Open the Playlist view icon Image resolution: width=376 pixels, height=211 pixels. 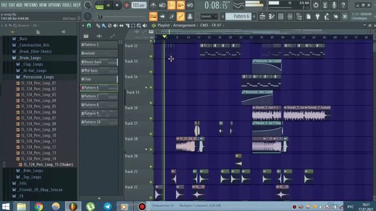pyautogui.click(x=263, y=16)
